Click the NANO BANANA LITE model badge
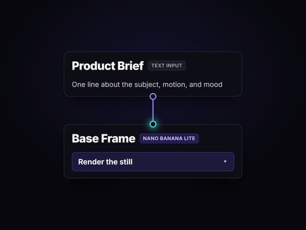The image size is (306, 230). (x=169, y=138)
